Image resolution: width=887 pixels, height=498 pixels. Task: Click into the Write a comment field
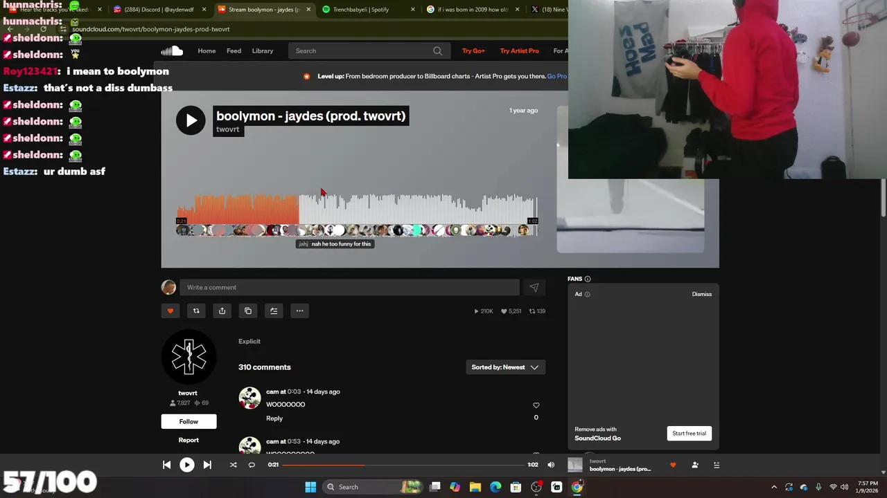[x=349, y=287]
